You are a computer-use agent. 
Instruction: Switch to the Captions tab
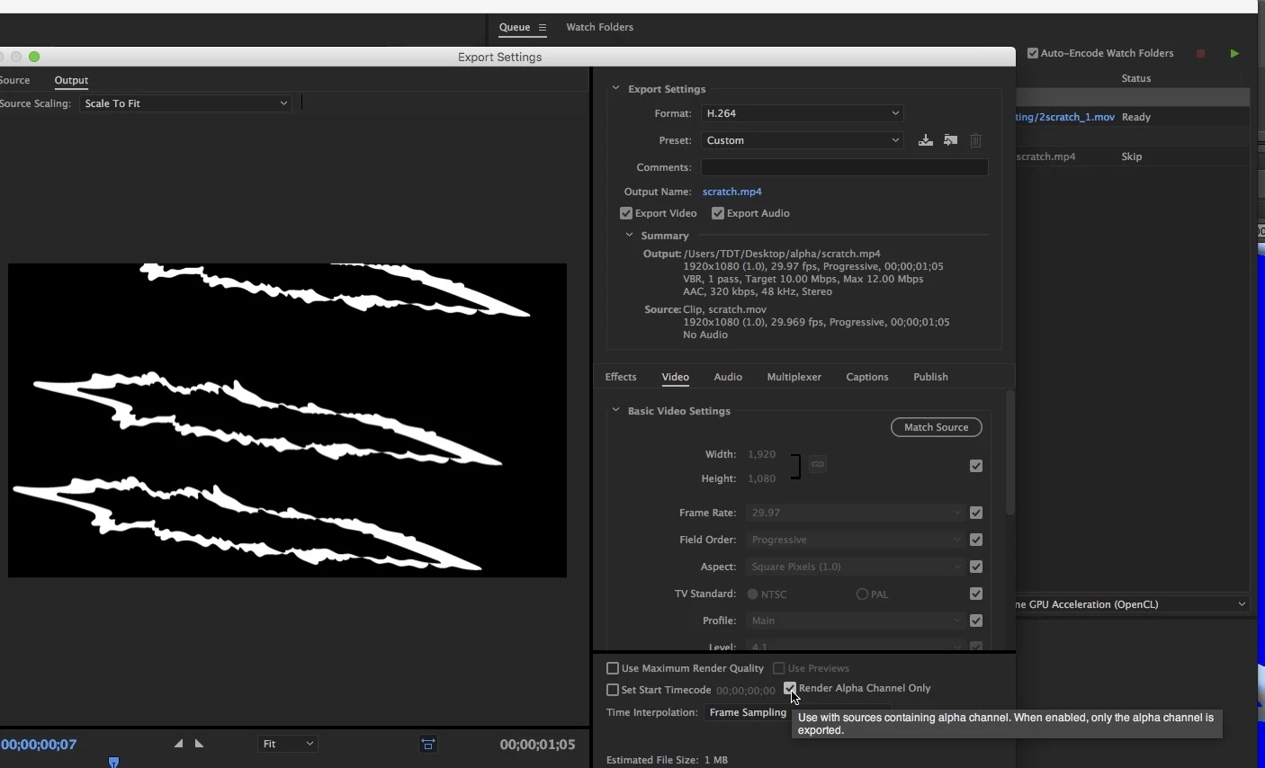click(867, 377)
